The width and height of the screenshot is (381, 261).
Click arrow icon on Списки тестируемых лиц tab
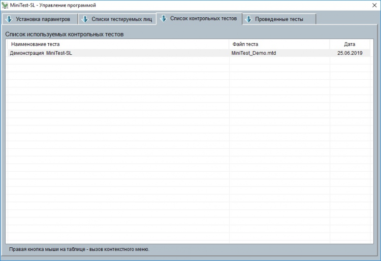point(85,19)
